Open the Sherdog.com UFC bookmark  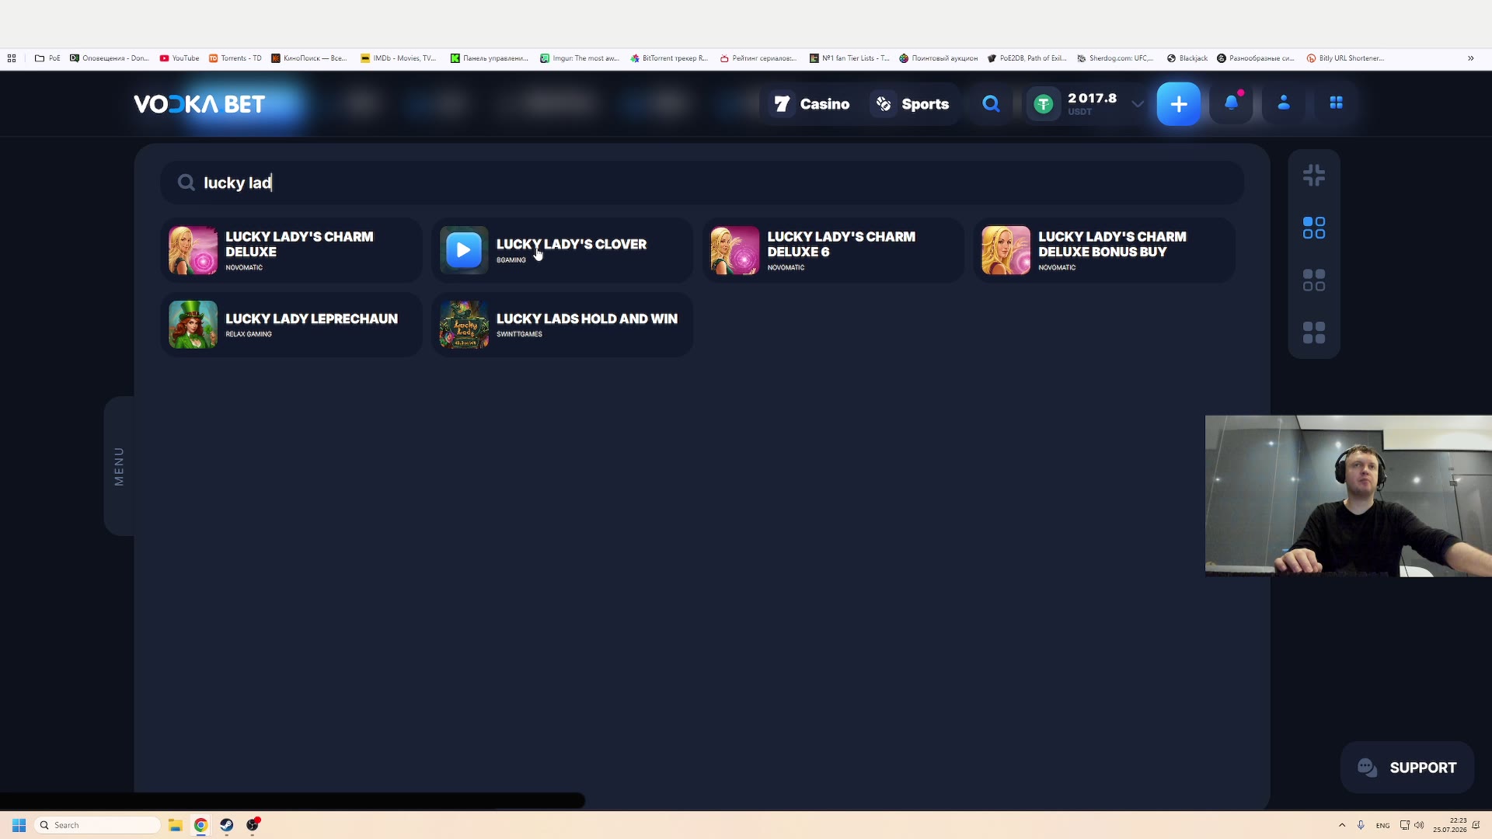(x=1116, y=58)
